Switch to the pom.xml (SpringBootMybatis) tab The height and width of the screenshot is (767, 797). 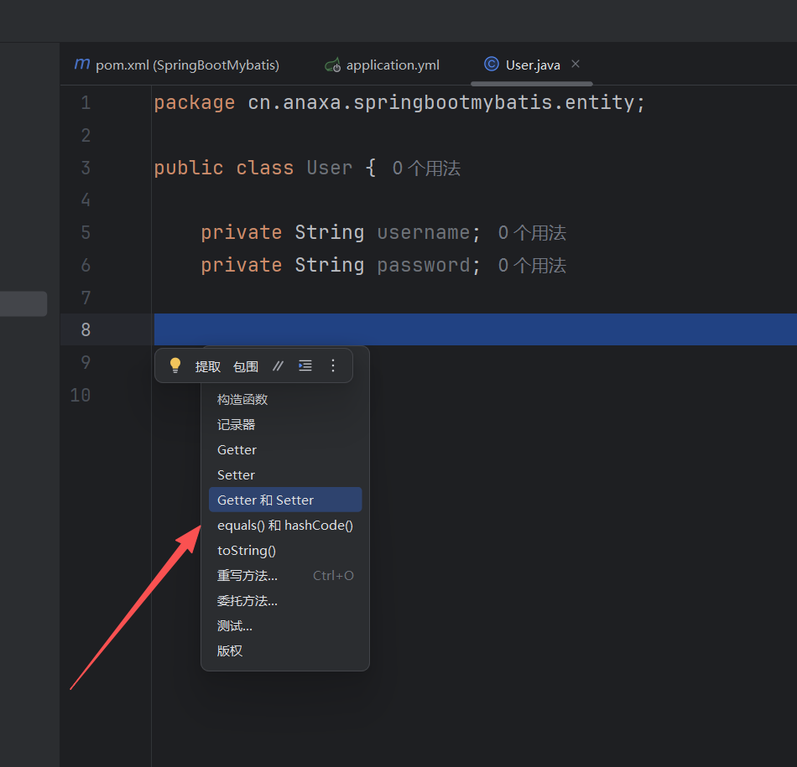click(187, 65)
